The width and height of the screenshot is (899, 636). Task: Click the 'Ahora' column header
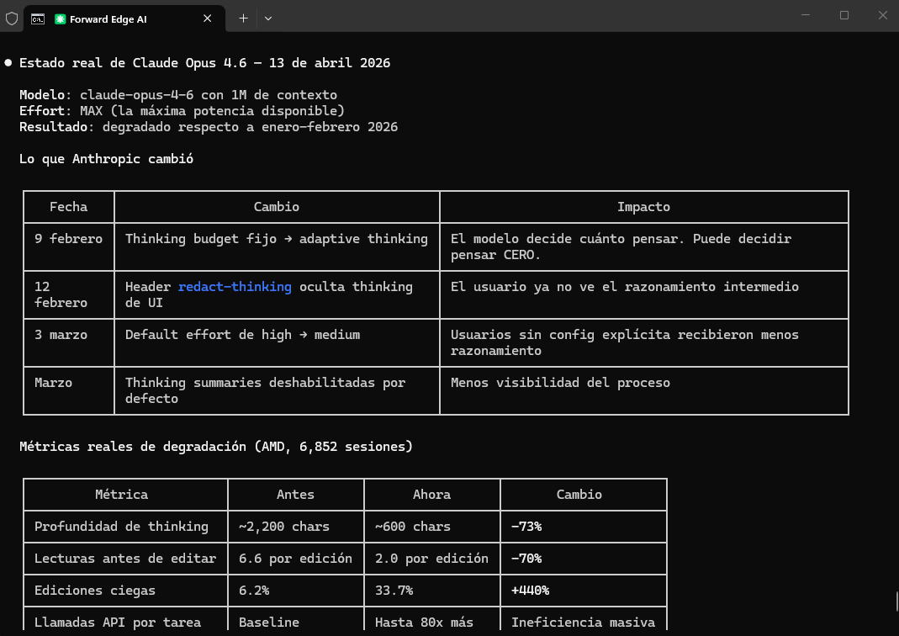click(x=431, y=495)
